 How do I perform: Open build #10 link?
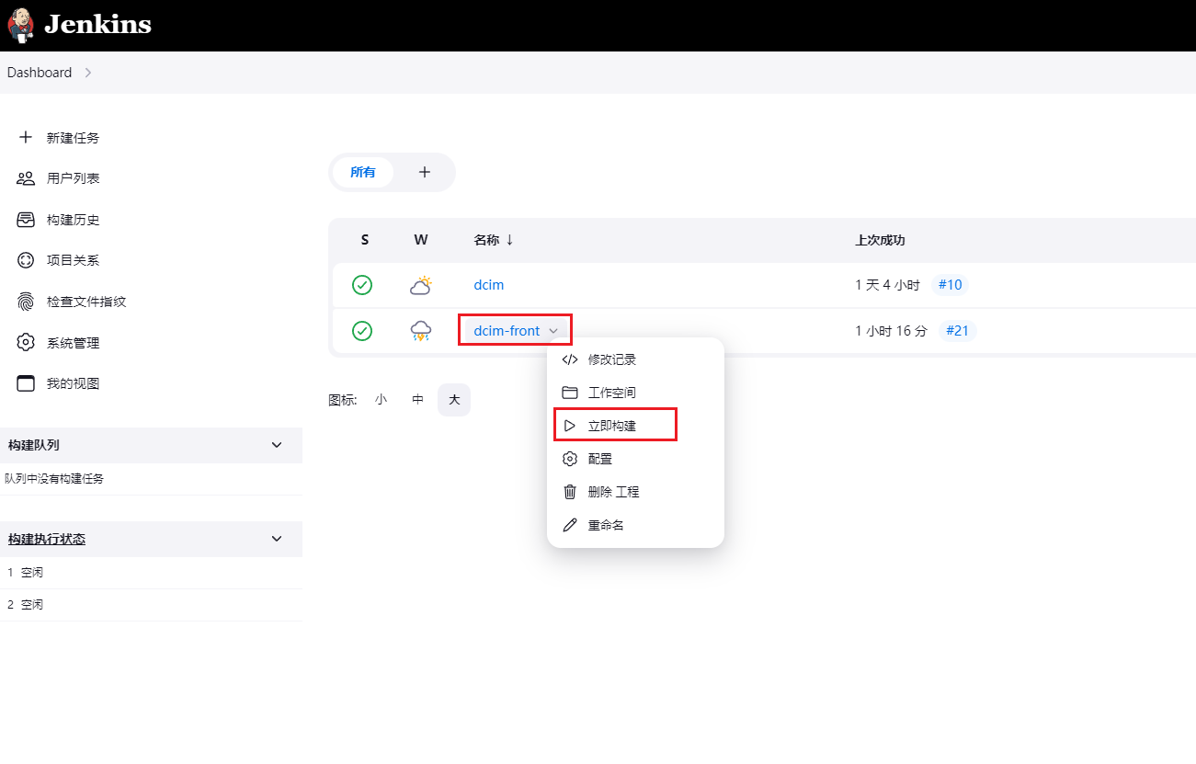951,285
